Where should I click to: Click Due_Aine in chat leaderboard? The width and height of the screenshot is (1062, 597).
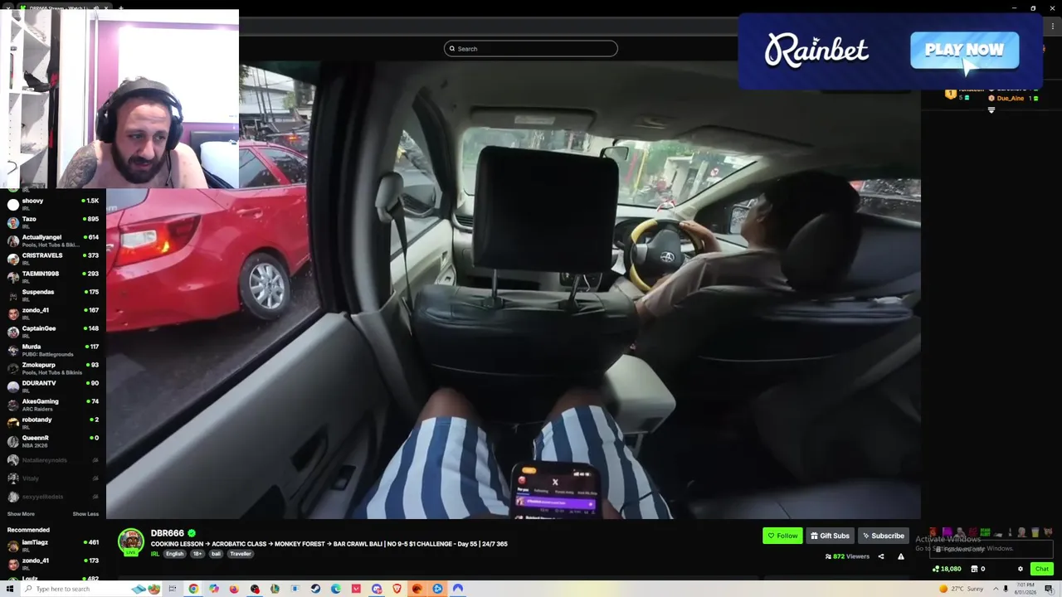[1011, 99]
